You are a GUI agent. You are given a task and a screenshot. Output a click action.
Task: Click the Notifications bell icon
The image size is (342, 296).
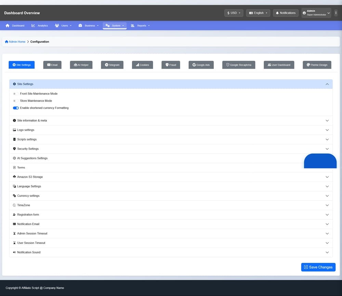pyautogui.click(x=277, y=13)
